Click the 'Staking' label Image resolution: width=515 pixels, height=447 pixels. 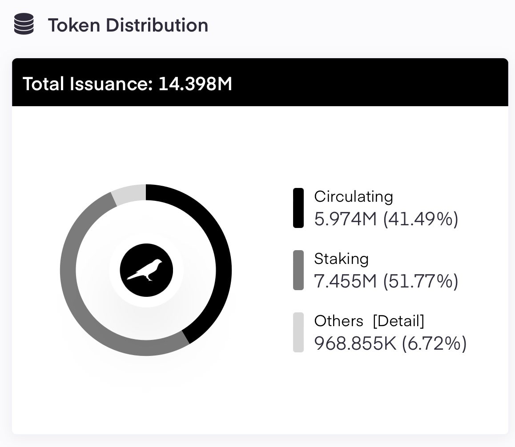click(x=341, y=259)
